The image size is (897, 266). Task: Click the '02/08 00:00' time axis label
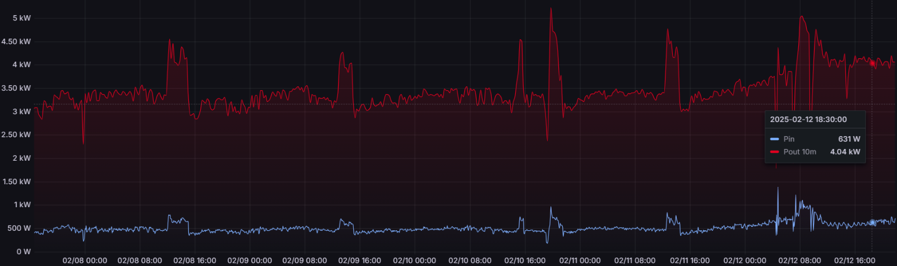85,260
